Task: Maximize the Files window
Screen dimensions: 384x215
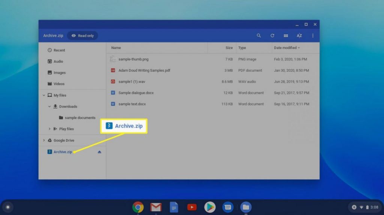Action: [x=306, y=24]
